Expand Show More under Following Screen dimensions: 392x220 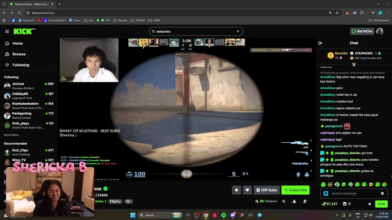[11, 135]
